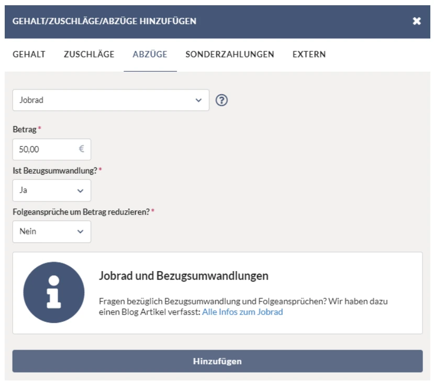Close the dialog with the X icon

[417, 21]
